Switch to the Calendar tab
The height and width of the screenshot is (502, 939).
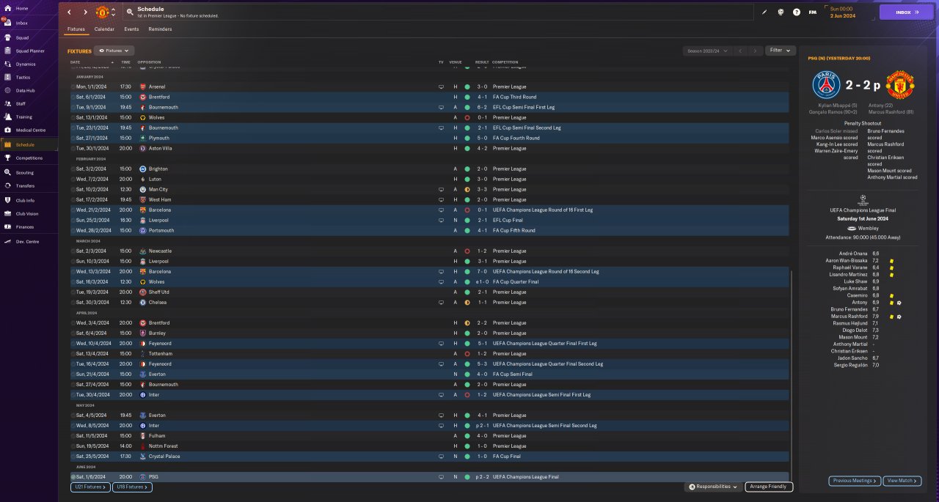[x=104, y=29]
